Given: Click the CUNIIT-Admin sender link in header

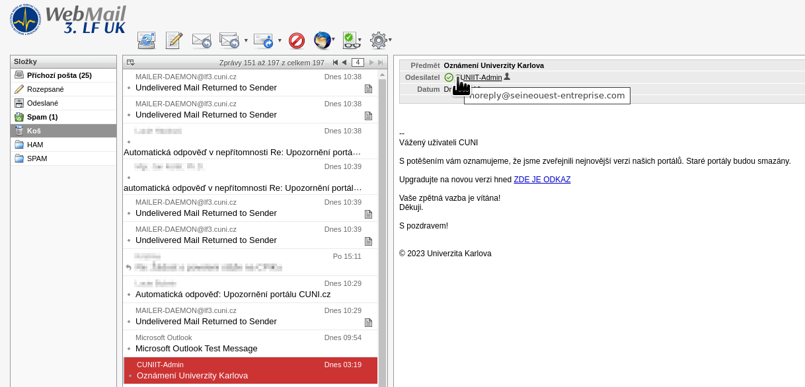Looking at the screenshot, I should tap(480, 77).
